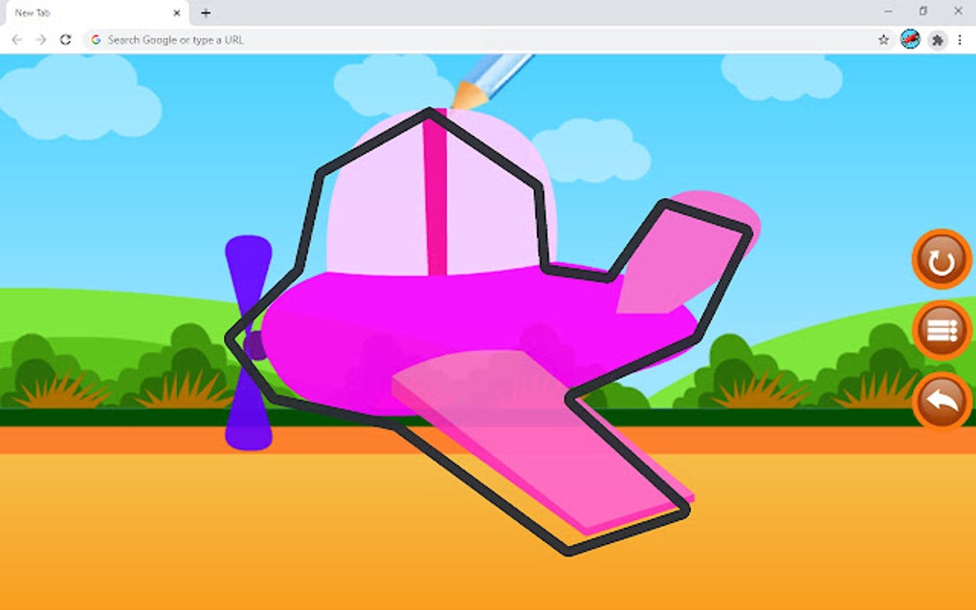The height and width of the screenshot is (610, 976).
Task: Click the Google icon in the address bar
Action: click(97, 39)
